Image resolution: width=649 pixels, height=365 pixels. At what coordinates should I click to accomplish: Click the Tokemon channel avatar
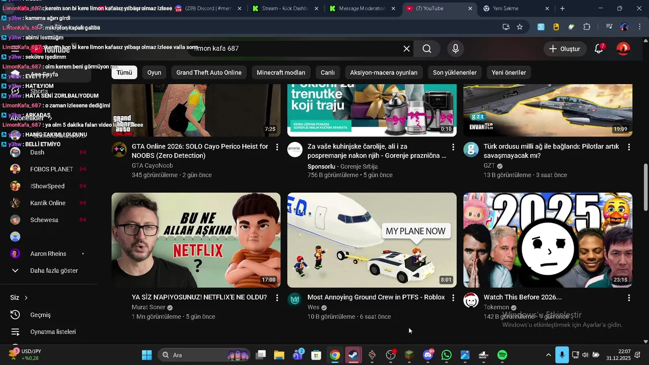pos(471,300)
